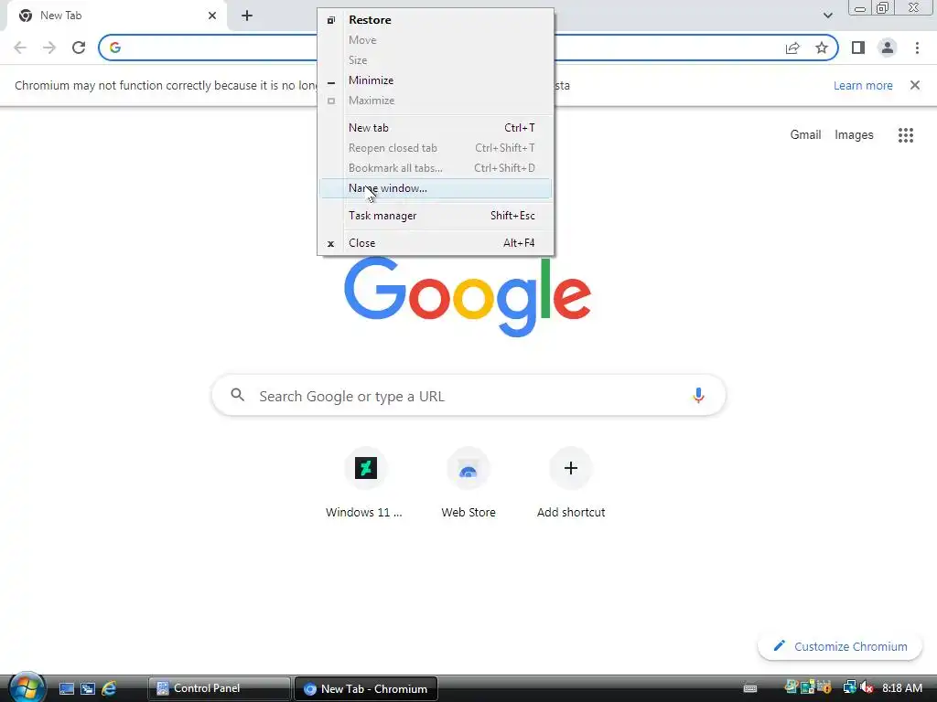
Task: Choose Close in the window menu
Action: [436, 243]
